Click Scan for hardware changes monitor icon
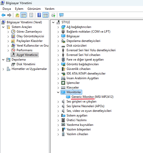The width and height of the screenshot is (143, 153). point(61,15)
